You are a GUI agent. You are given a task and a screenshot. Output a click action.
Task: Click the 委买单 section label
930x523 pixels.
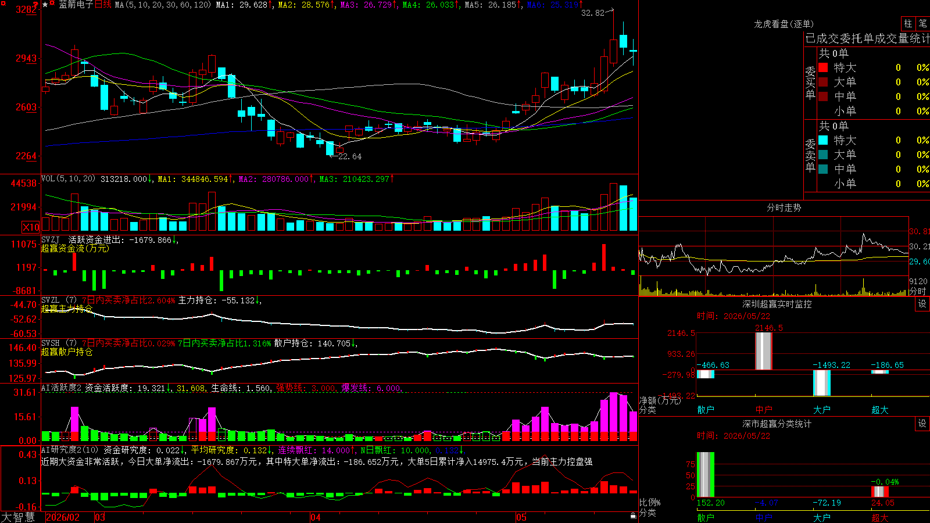810,83
